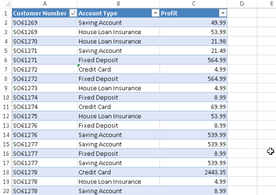This screenshot has width=276, height=195.
Task: Select column D header
Action: [x=242, y=4]
